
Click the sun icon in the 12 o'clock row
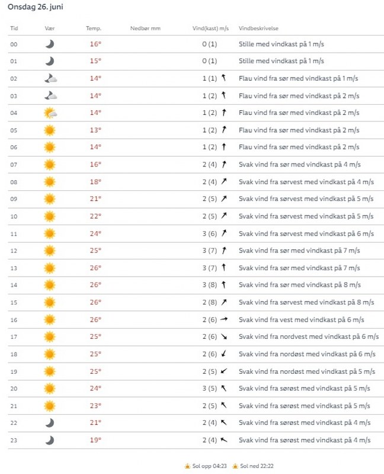(x=50, y=250)
